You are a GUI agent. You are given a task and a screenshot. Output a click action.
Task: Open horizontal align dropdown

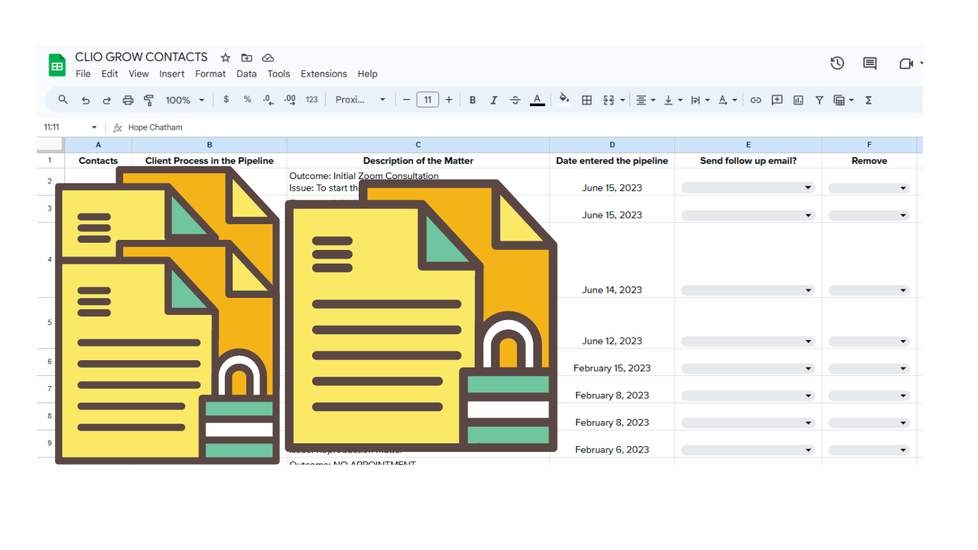[646, 100]
